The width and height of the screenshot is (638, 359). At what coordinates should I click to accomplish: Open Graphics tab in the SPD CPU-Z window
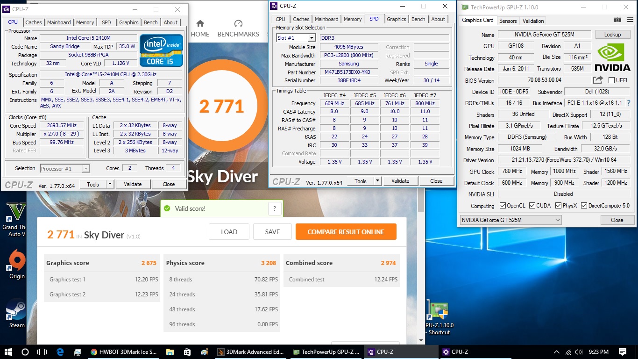coord(397,19)
